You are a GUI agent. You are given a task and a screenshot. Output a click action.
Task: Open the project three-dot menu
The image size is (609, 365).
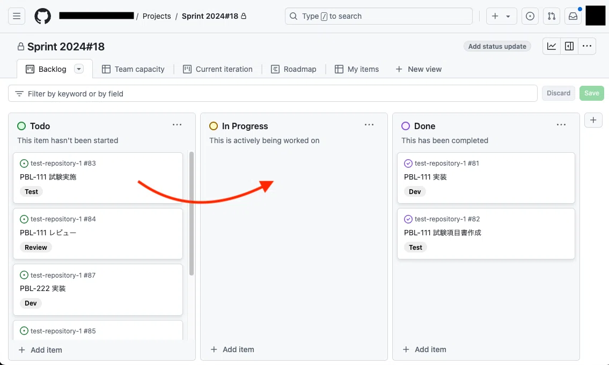[x=587, y=46]
